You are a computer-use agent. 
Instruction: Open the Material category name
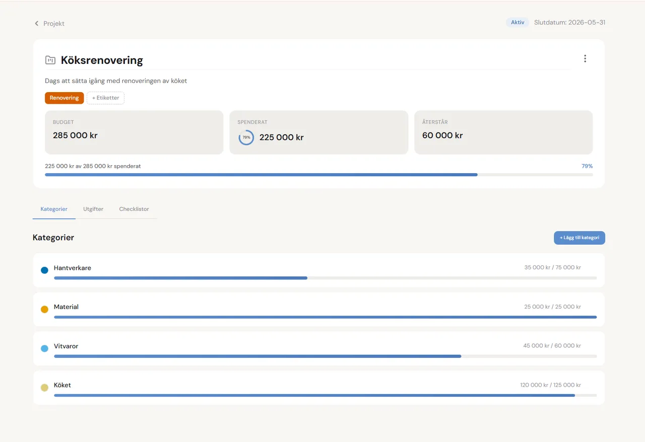point(66,307)
